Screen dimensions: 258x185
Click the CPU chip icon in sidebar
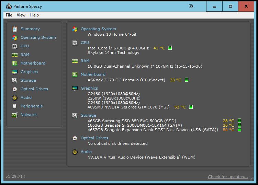tap(15, 46)
